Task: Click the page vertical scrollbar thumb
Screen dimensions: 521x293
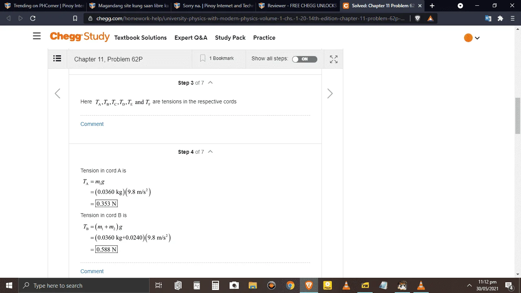Action: pos(518,116)
